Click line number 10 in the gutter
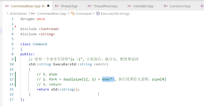204x107 pixels. (x=11, y=64)
